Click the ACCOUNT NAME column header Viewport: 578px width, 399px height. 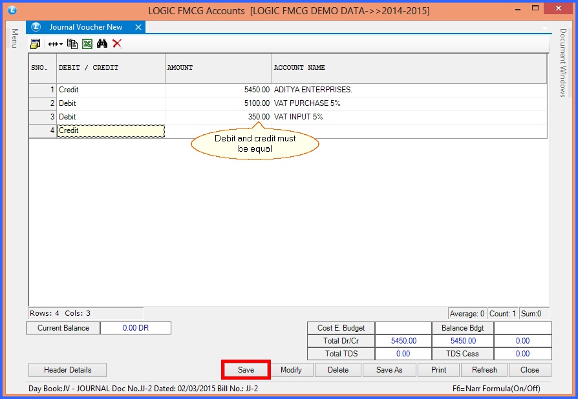point(409,68)
